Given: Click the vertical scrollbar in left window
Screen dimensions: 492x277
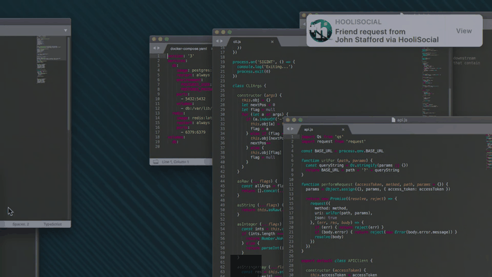Looking at the screenshot, I should 69,83.
